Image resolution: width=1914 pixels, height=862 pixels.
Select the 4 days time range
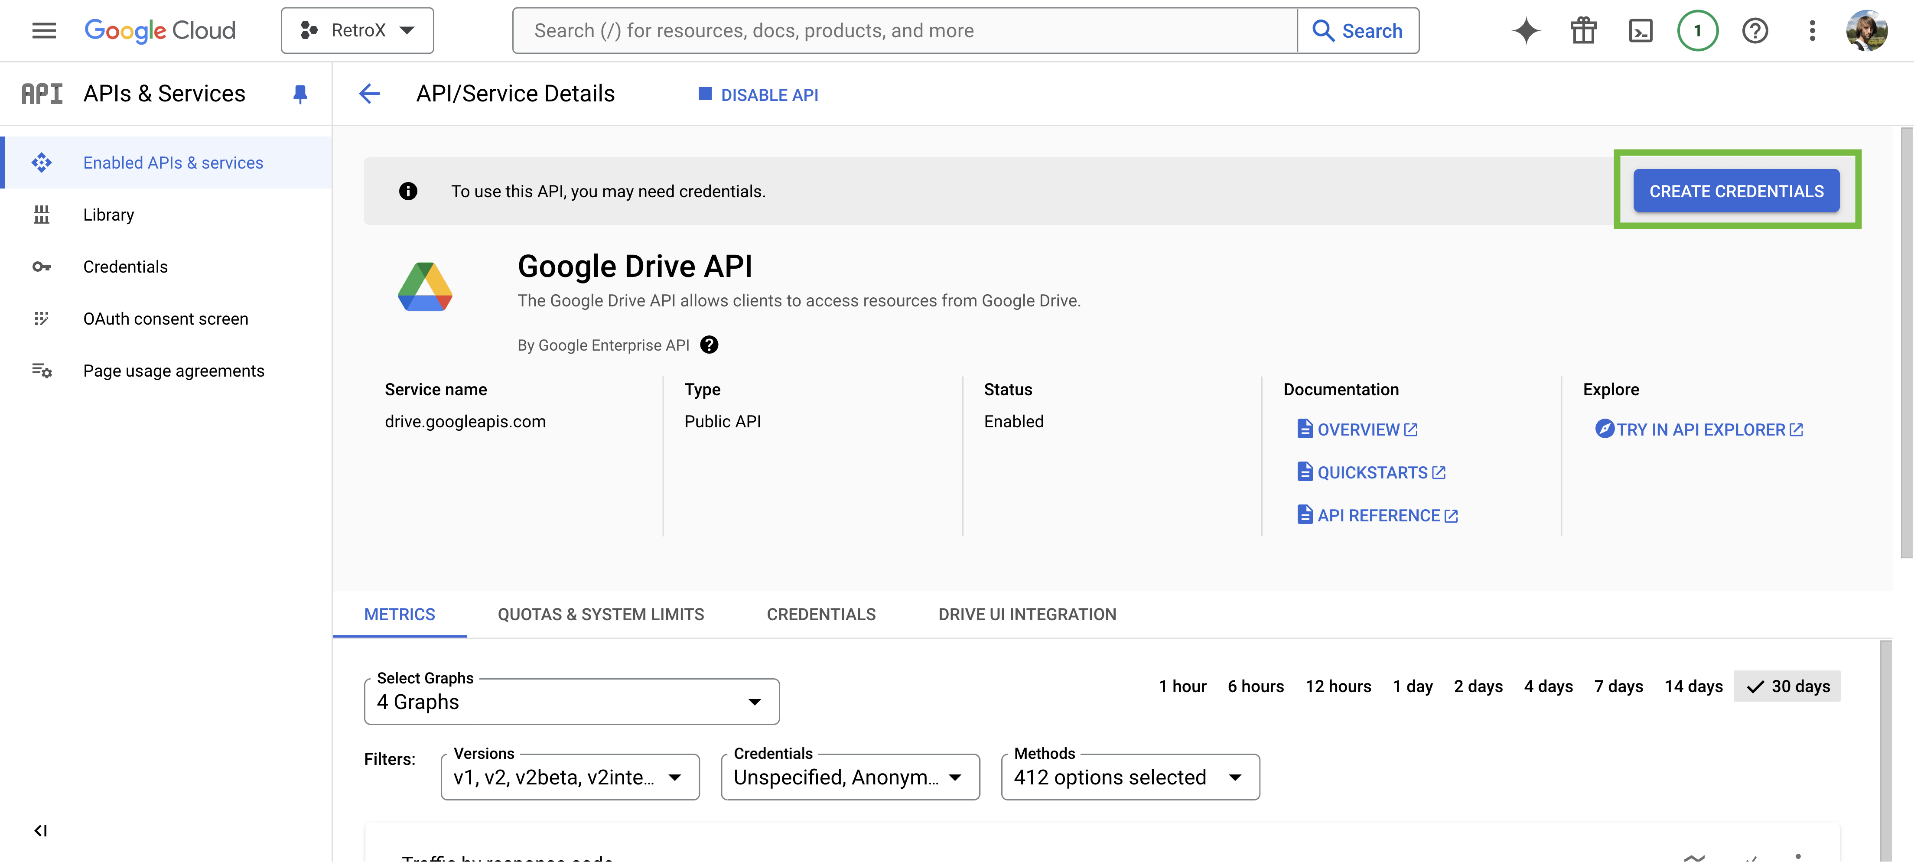pyautogui.click(x=1549, y=686)
